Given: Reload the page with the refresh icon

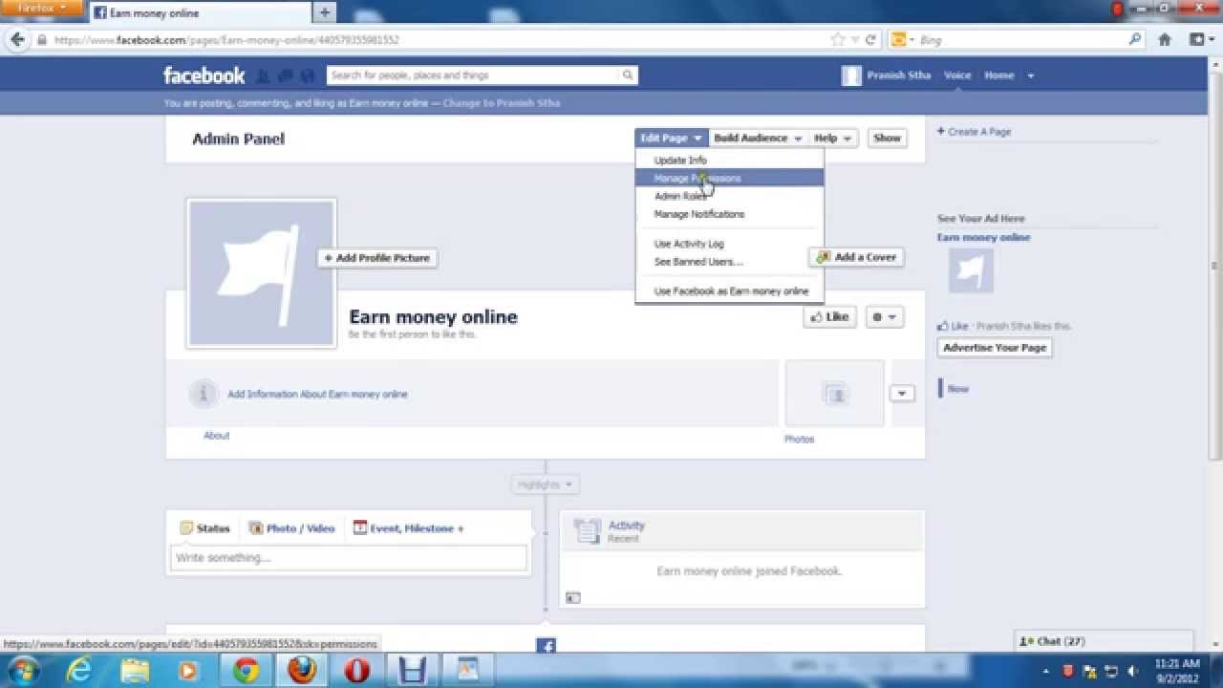Looking at the screenshot, I should tap(870, 40).
